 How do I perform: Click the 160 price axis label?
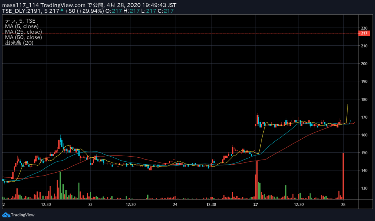click(364, 135)
